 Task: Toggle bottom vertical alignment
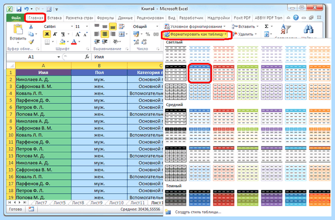click(113, 26)
